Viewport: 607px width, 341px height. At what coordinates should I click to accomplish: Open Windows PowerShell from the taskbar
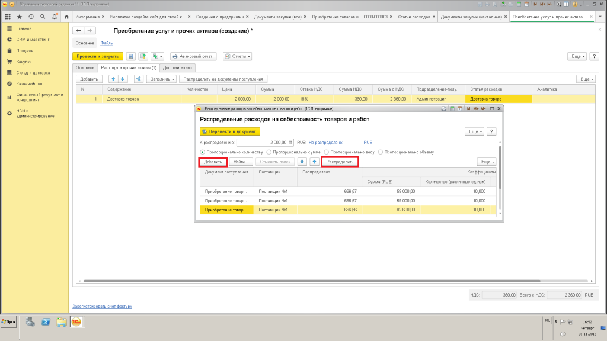(x=46, y=321)
